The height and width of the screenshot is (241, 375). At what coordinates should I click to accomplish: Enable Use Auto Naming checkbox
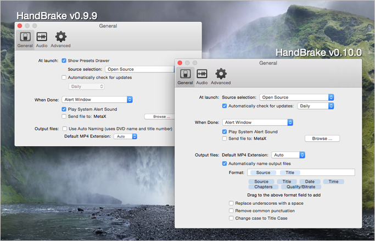click(x=65, y=129)
